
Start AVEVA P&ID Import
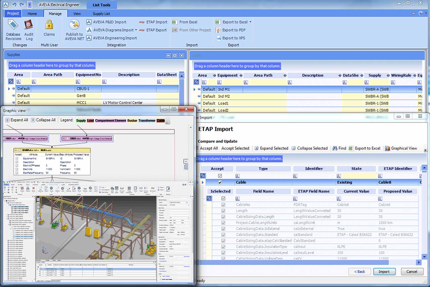[x=107, y=22]
